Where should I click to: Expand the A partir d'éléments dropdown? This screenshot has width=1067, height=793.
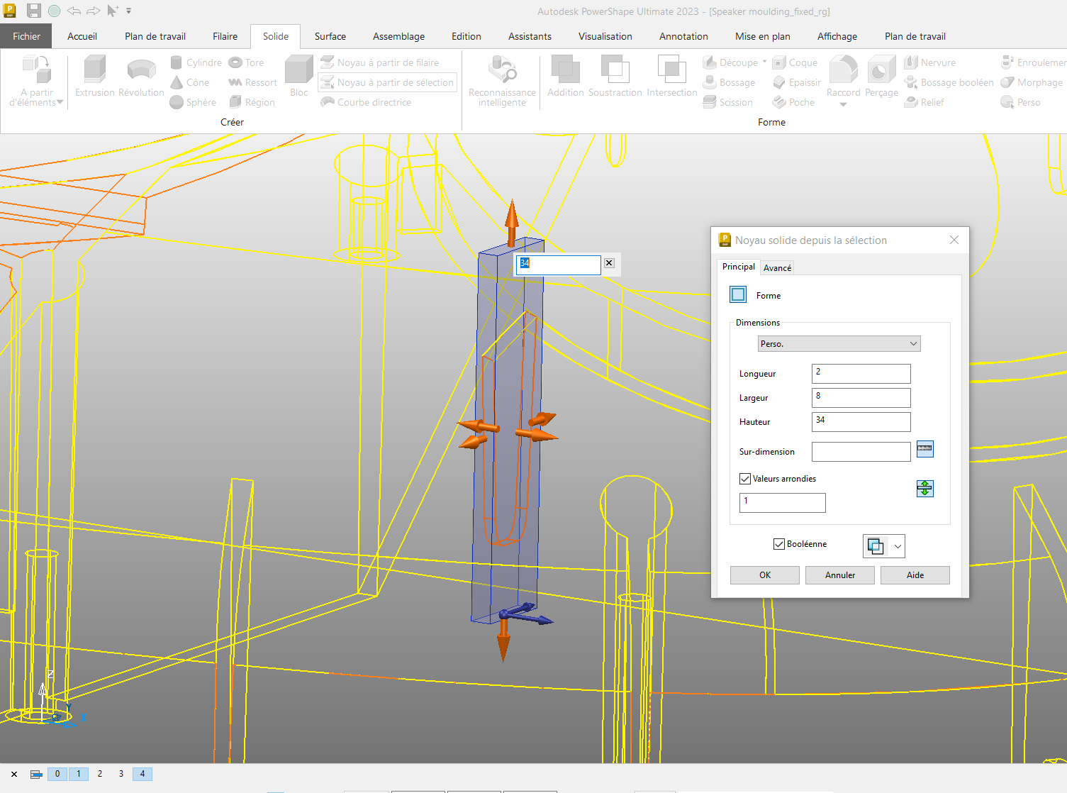click(60, 103)
